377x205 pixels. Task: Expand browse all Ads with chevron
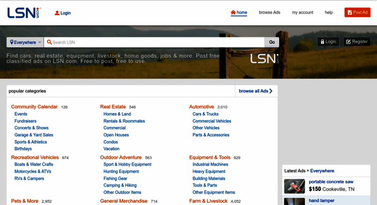coord(256,91)
